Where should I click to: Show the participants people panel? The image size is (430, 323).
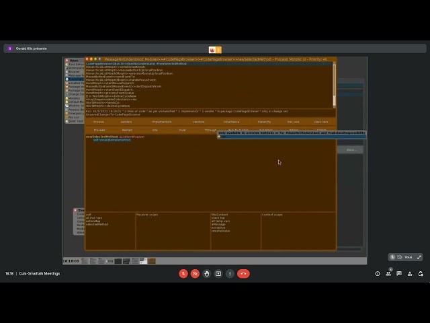388,274
